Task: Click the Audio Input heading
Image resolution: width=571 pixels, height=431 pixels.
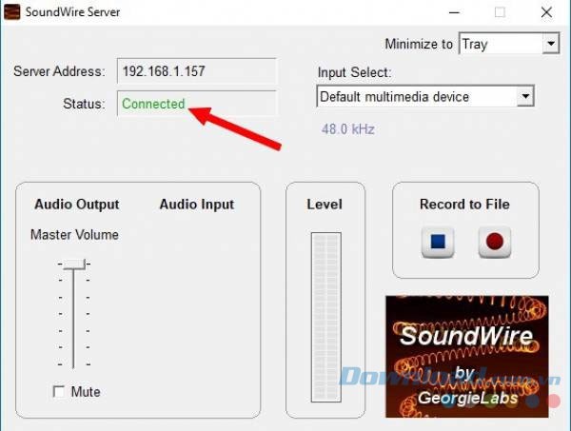Action: (197, 205)
